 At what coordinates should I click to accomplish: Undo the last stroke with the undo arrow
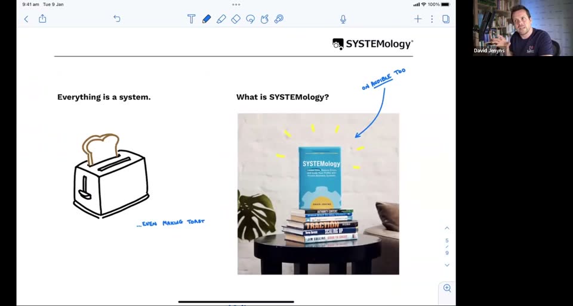click(x=116, y=18)
